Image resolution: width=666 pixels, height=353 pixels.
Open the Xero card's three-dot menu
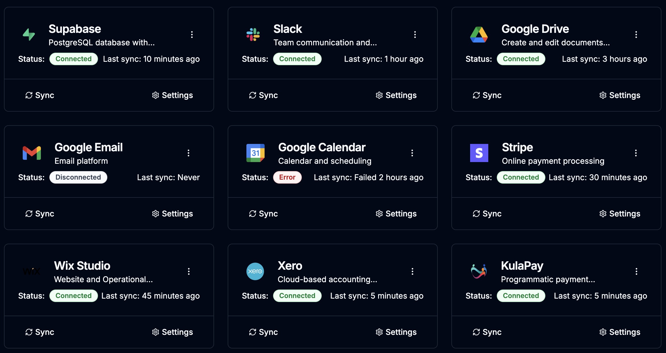pyautogui.click(x=412, y=271)
